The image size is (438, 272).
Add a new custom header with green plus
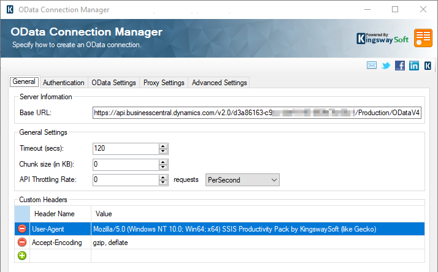pos(22,255)
